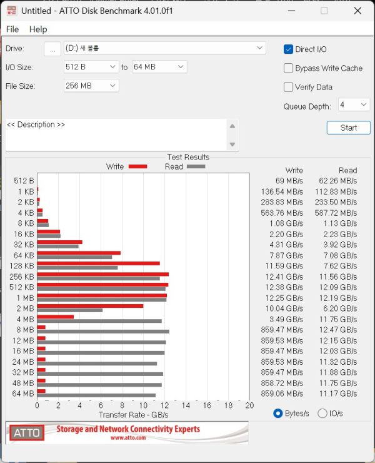
Task: Select the Bytes/s radio button
Action: tap(277, 414)
